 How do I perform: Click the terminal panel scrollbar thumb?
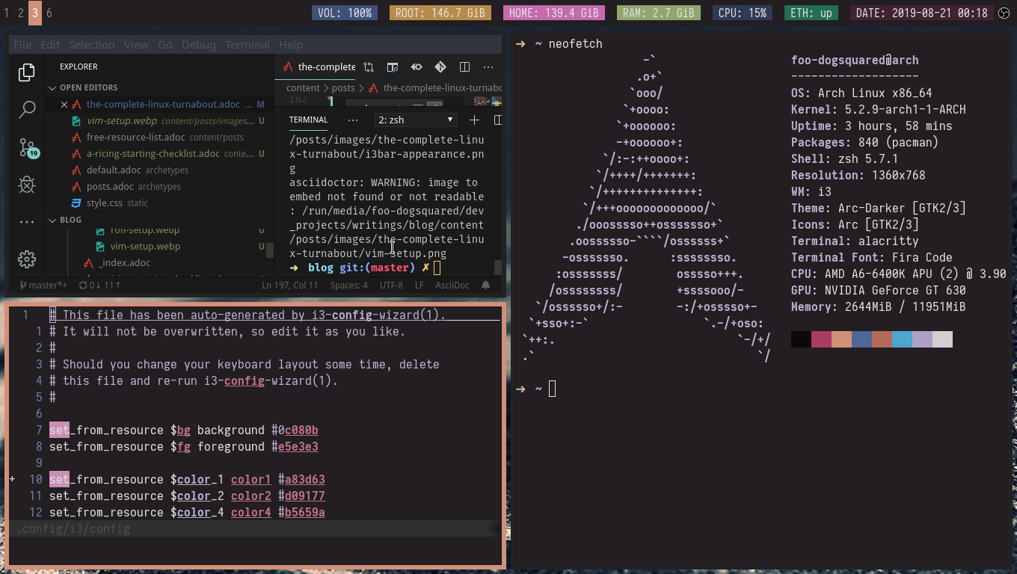coord(498,267)
